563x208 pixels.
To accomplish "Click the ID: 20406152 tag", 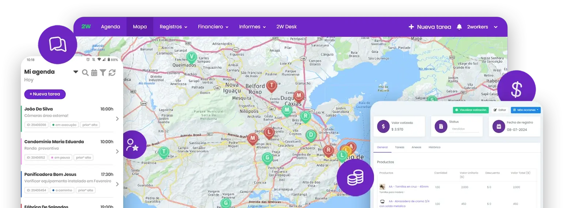I will tap(36, 157).
